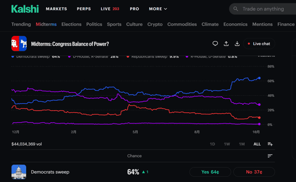Click the $44,034,369 vol text
Image resolution: width=296 pixels, height=182 pixels.
pyautogui.click(x=27, y=144)
